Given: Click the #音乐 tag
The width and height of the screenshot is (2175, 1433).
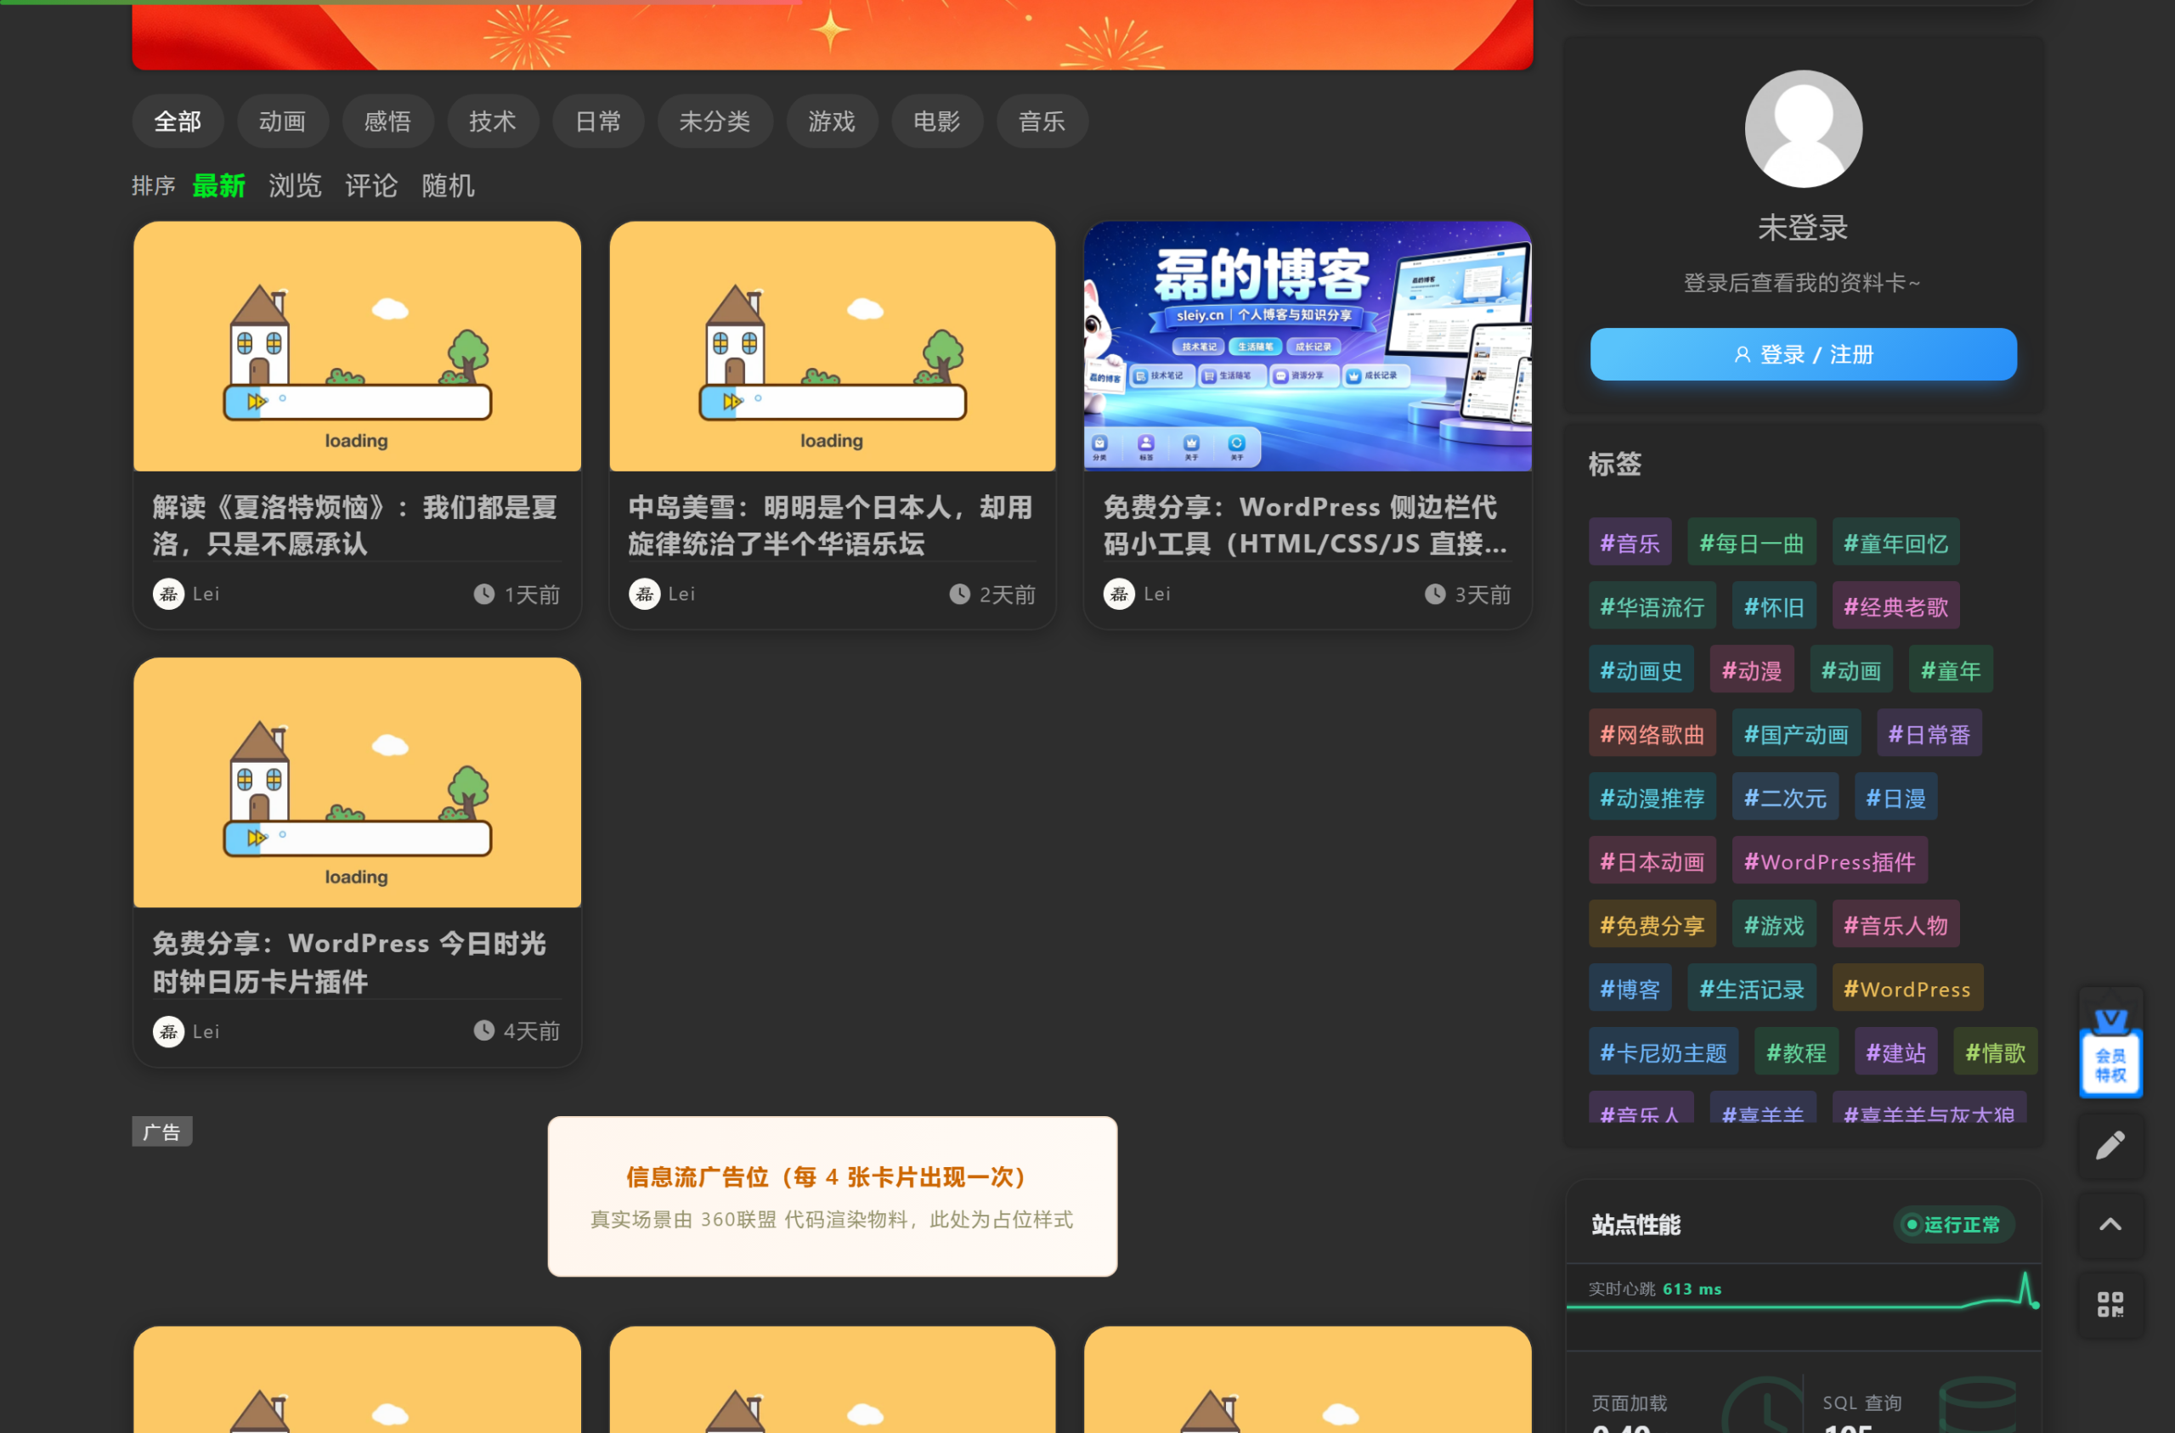Looking at the screenshot, I should (1630, 543).
